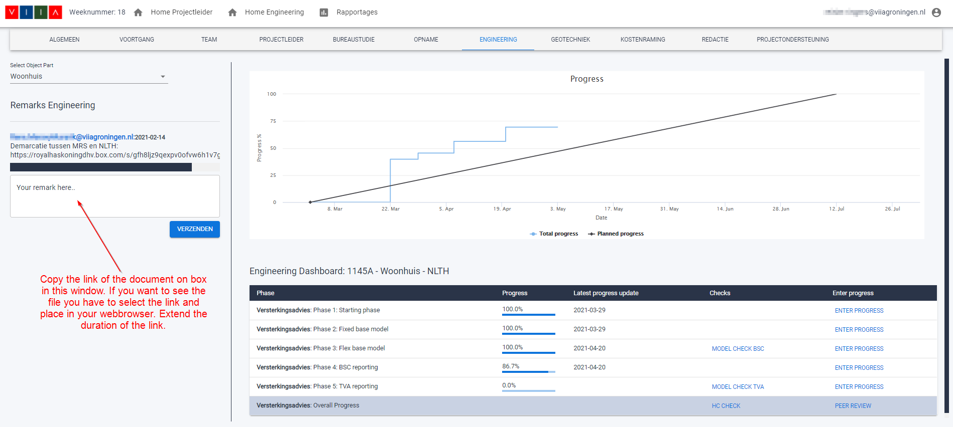The image size is (953, 427).
Task: Open MODEL CHECK BSC
Action: tap(738, 349)
